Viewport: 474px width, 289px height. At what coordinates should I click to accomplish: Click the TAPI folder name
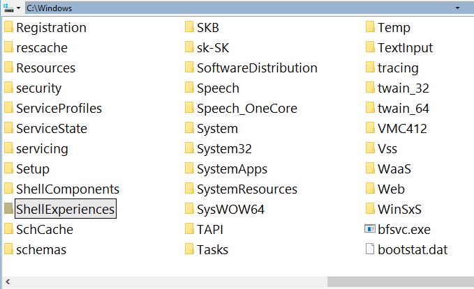[x=210, y=230]
